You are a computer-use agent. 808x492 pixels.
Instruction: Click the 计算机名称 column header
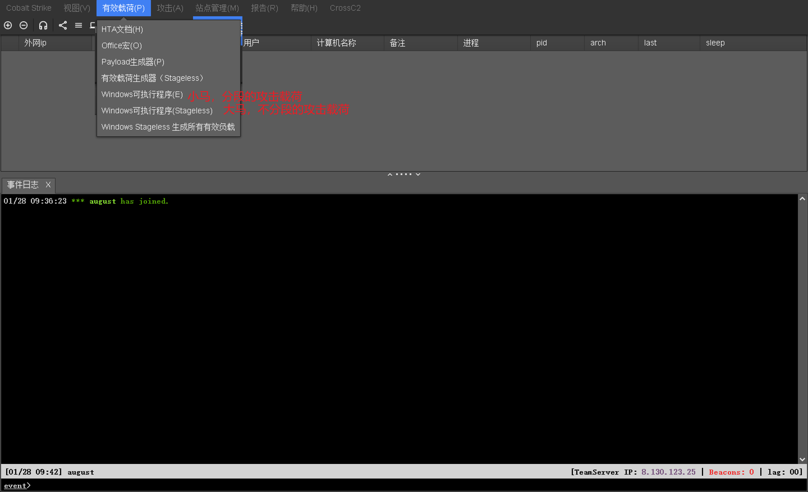pos(336,43)
